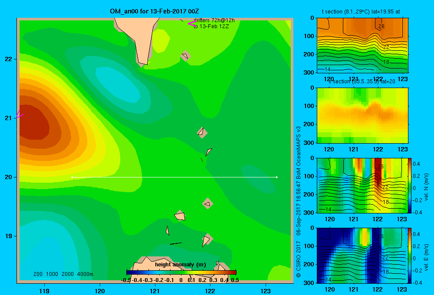Screen dimensions: 434x295
Task: Click the '14' contour label in t section
Action: [x=327, y=69]
